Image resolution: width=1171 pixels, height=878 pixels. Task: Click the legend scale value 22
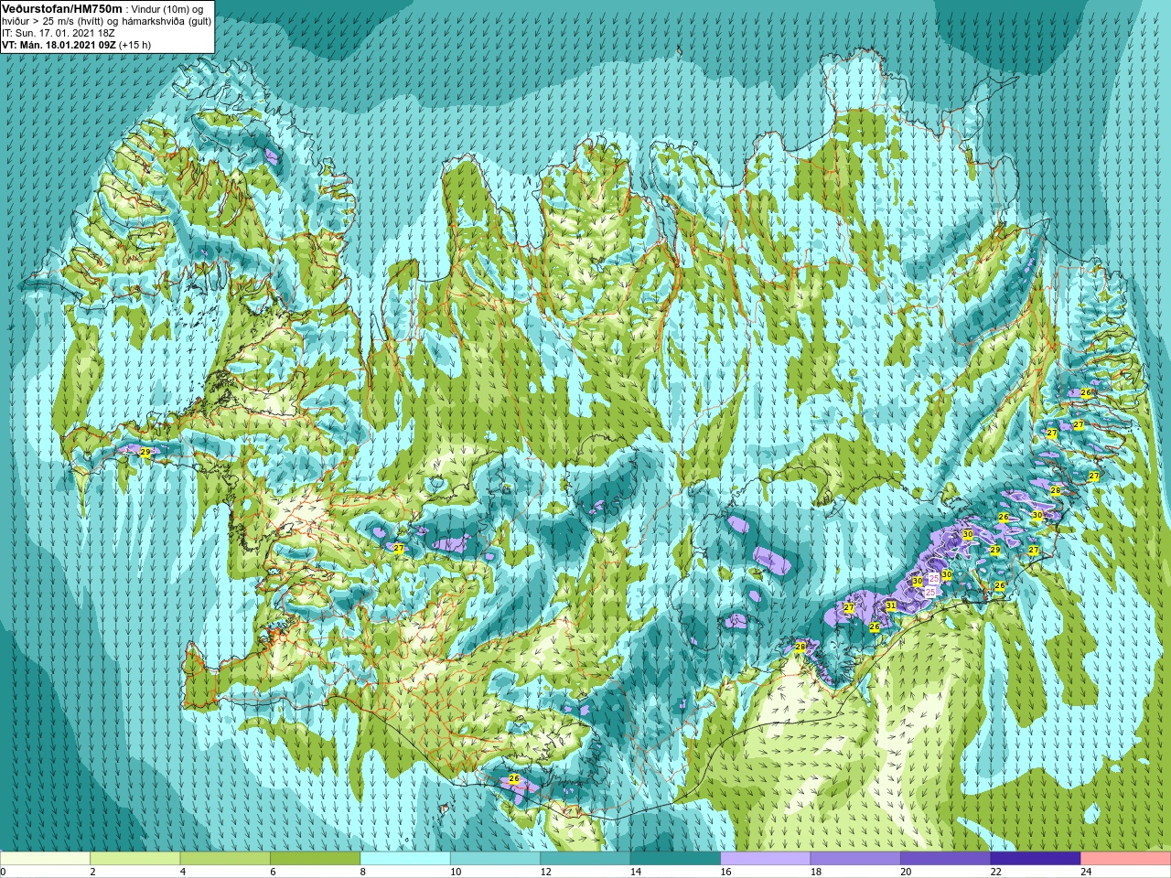point(996,872)
